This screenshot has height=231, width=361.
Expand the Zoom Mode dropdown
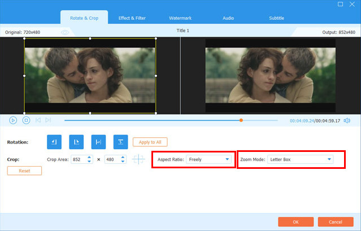coord(299,160)
